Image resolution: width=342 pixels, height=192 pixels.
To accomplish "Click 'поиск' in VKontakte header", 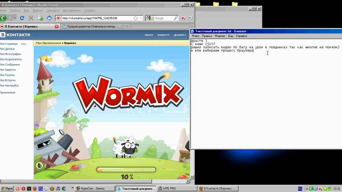I will point(149,35).
